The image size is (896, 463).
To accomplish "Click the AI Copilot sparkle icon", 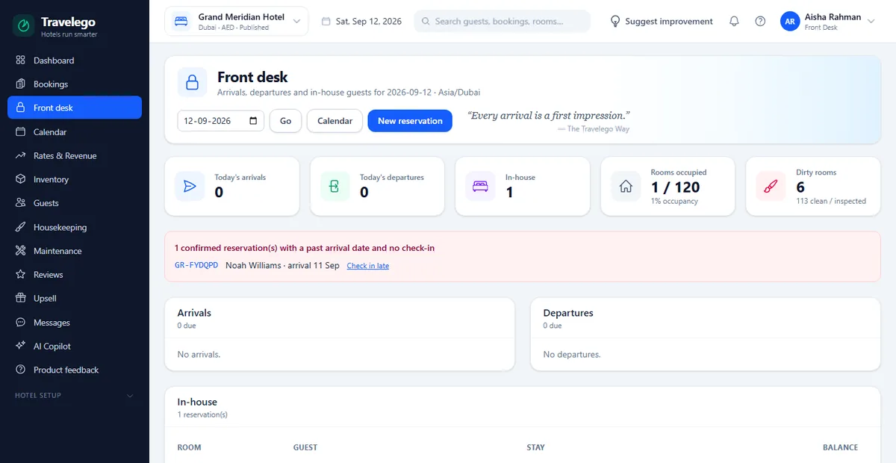I will (20, 347).
